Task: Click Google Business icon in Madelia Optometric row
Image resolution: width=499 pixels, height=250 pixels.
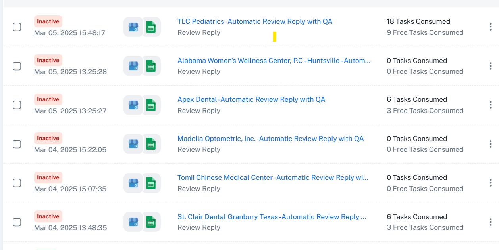Action: pos(133,144)
